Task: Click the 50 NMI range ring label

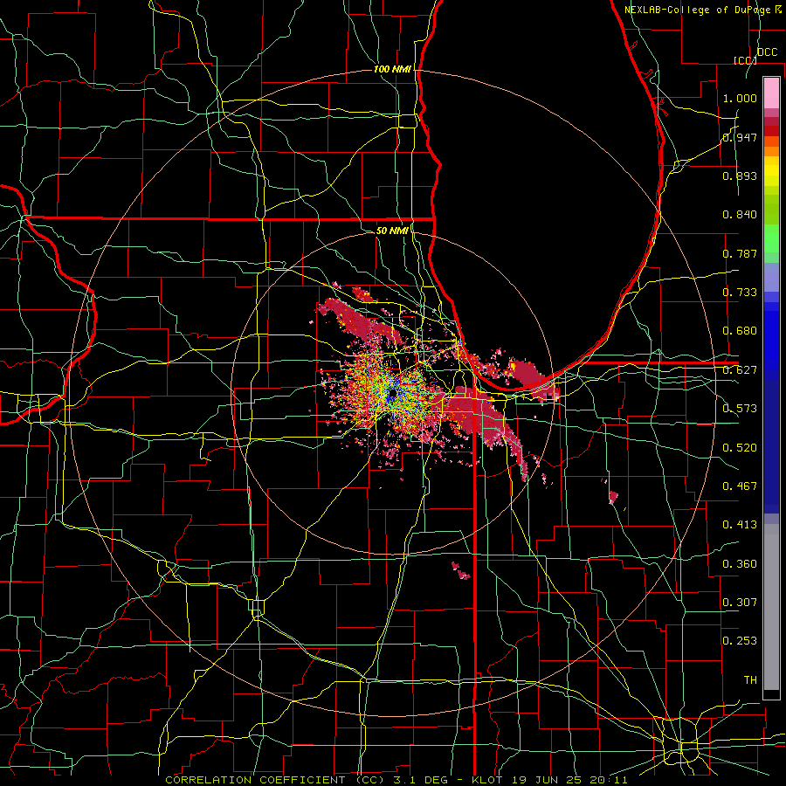Action: coord(392,231)
